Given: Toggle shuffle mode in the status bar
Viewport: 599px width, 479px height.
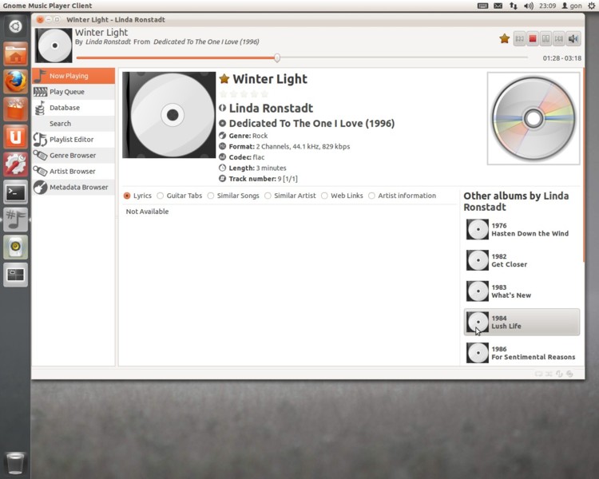Looking at the screenshot, I should coord(549,374).
